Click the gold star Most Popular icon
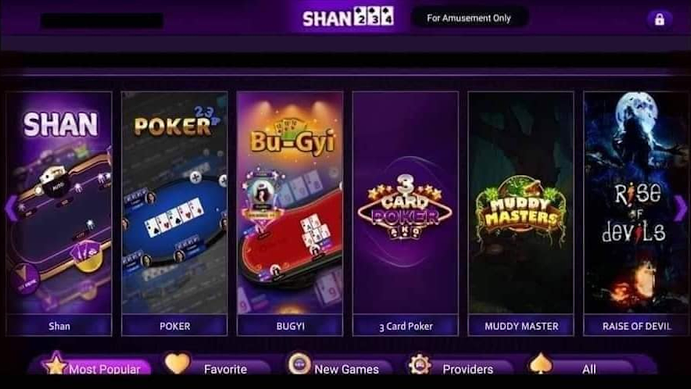This screenshot has height=389, width=691. pyautogui.click(x=55, y=364)
